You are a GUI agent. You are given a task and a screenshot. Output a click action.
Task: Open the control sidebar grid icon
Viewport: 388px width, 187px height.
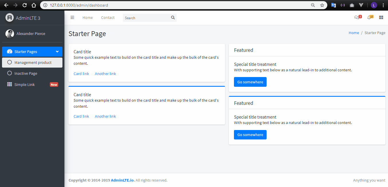[381, 17]
